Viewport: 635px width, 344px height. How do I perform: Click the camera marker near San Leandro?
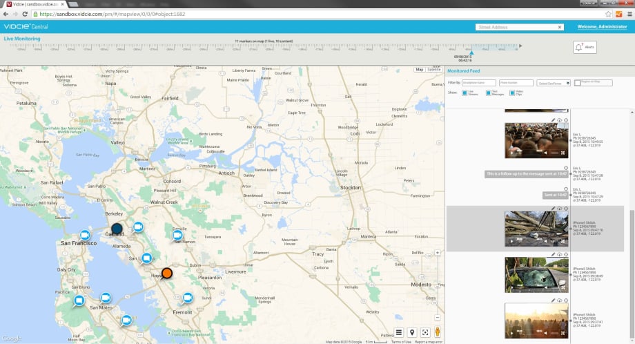pos(146,258)
